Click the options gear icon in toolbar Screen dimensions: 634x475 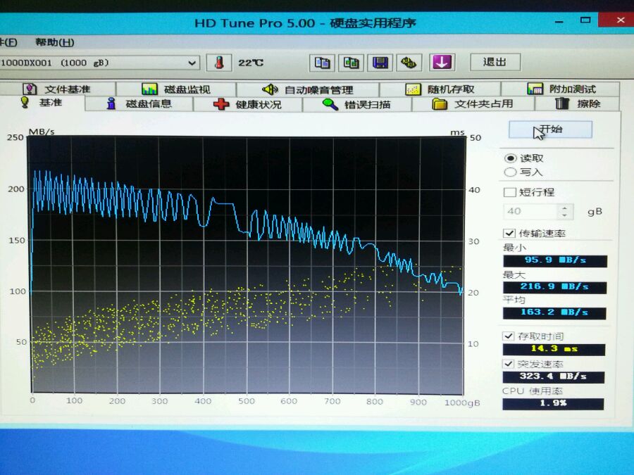click(409, 63)
